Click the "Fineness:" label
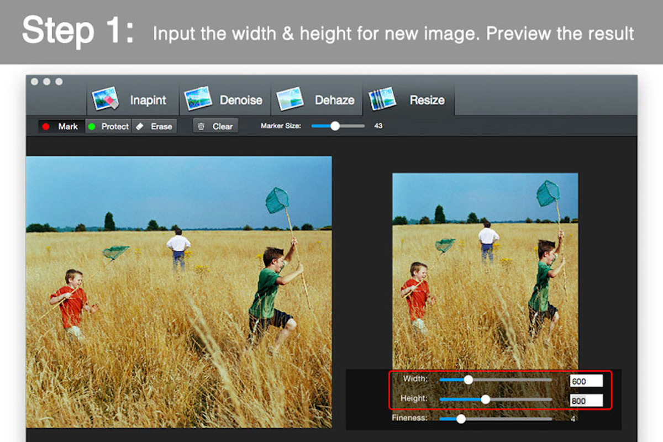The height and width of the screenshot is (442, 663). pyautogui.click(x=409, y=418)
